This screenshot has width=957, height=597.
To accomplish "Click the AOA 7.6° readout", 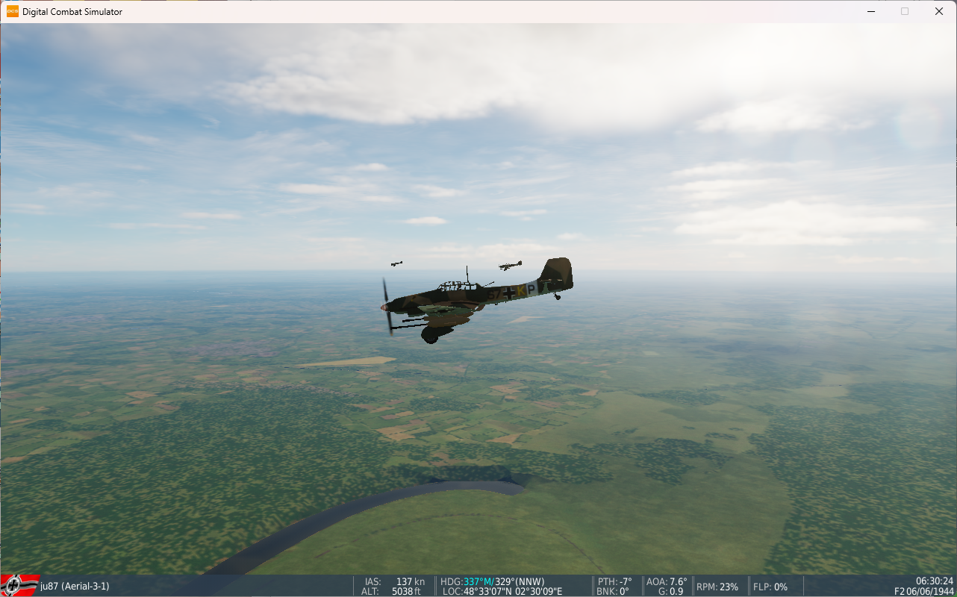I will (x=667, y=581).
